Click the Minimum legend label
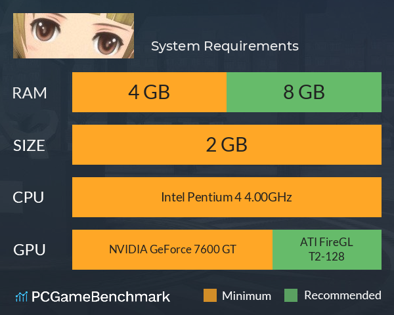The width and height of the screenshot is (394, 315). [x=246, y=296]
